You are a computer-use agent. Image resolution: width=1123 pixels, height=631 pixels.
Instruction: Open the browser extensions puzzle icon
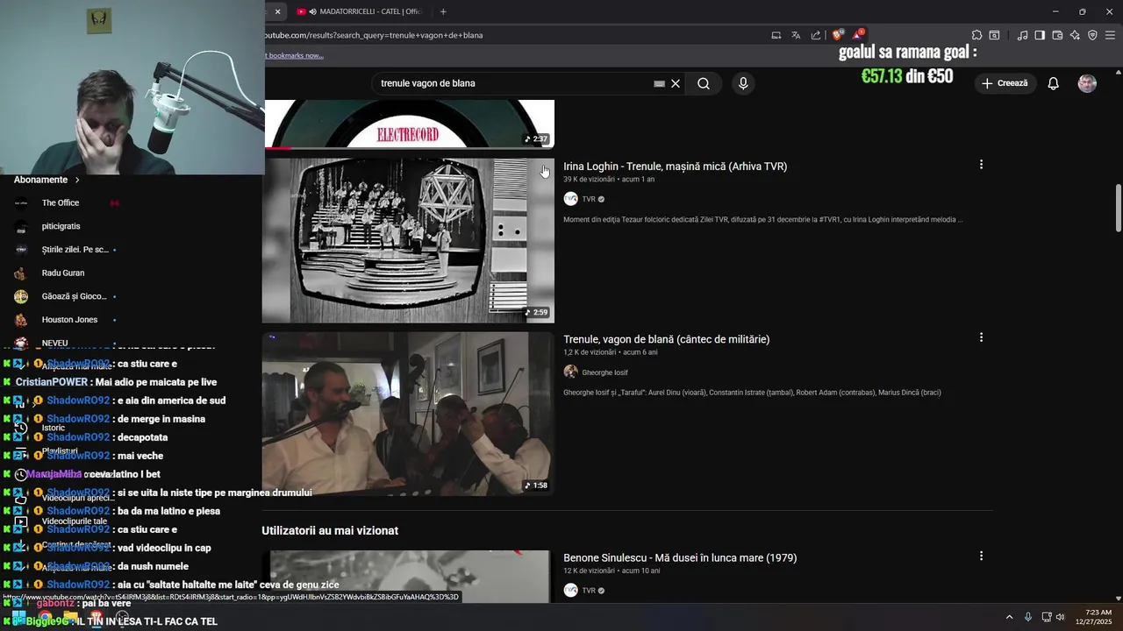point(976,35)
